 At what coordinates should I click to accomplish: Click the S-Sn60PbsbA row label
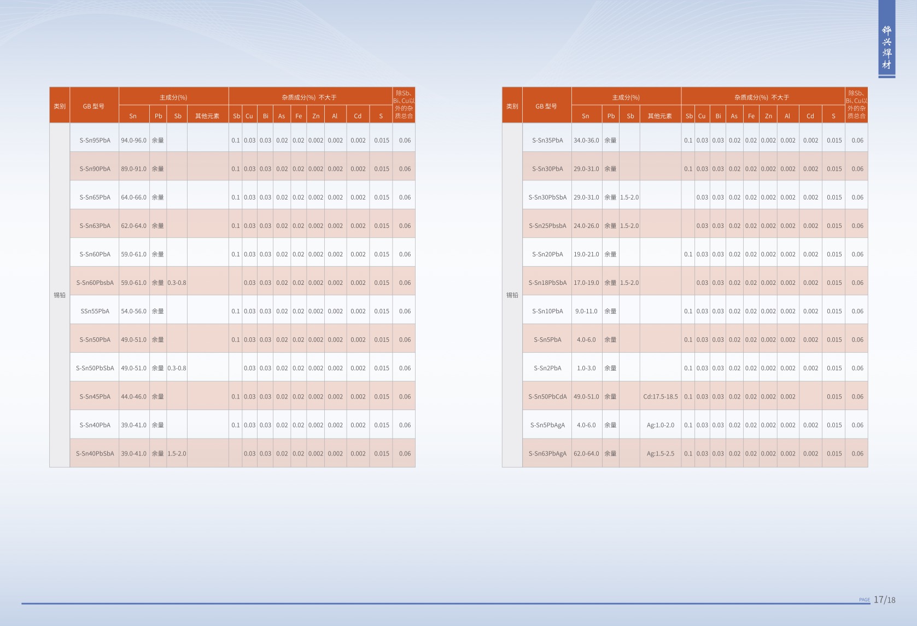pos(95,283)
